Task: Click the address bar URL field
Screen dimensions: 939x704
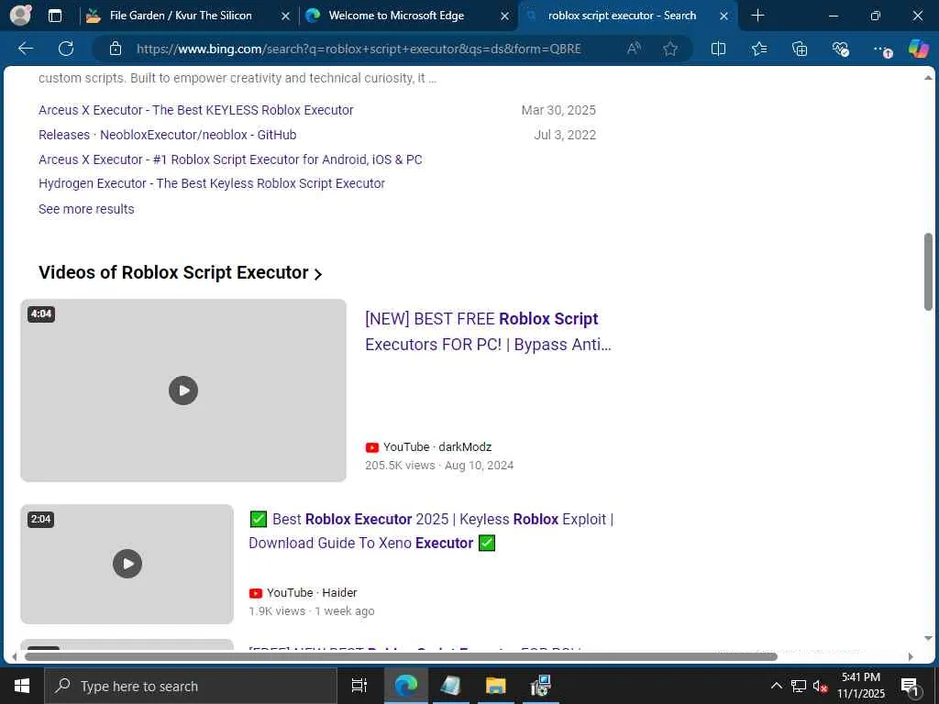Action: coord(359,49)
